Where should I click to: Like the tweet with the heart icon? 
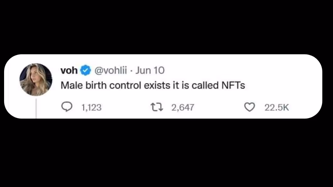click(250, 108)
